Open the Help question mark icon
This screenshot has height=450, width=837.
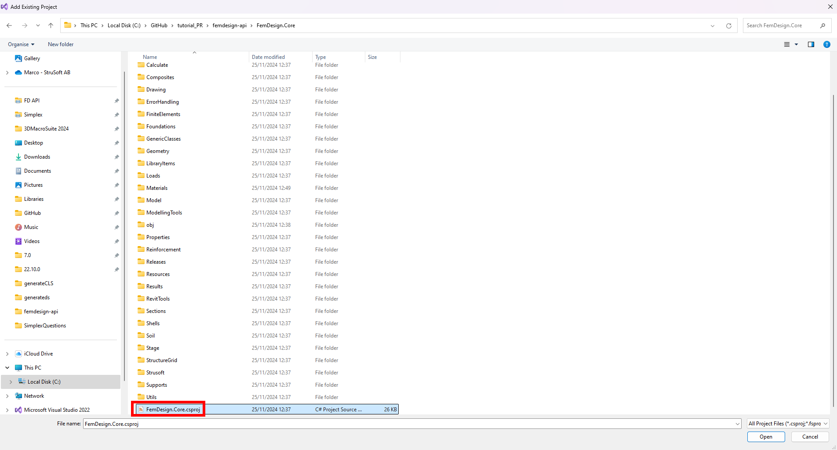[x=826, y=44]
